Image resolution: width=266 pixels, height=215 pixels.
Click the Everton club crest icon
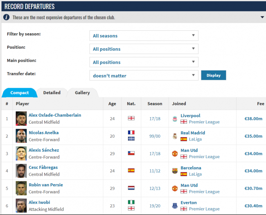175,206
